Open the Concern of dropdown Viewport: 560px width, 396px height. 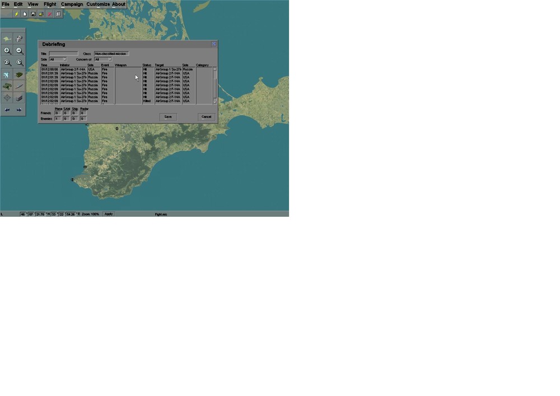pyautogui.click(x=103, y=59)
